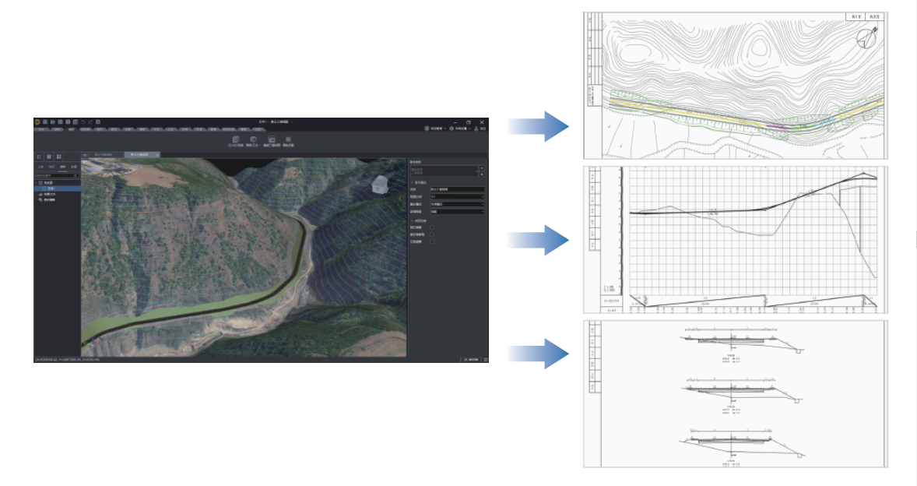Viewport: 917px width, 486px height.
Task: Click the search field in the left panel
Action: click(56, 175)
